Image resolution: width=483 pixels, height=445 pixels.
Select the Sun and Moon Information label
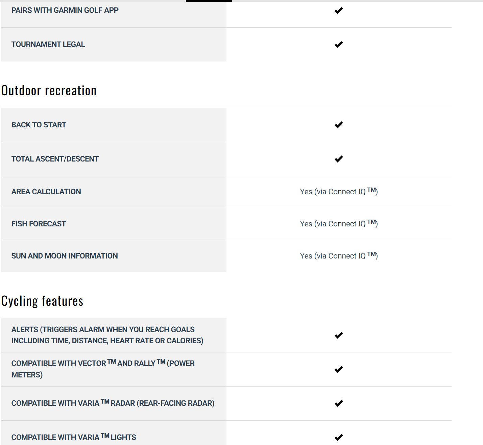pos(65,256)
